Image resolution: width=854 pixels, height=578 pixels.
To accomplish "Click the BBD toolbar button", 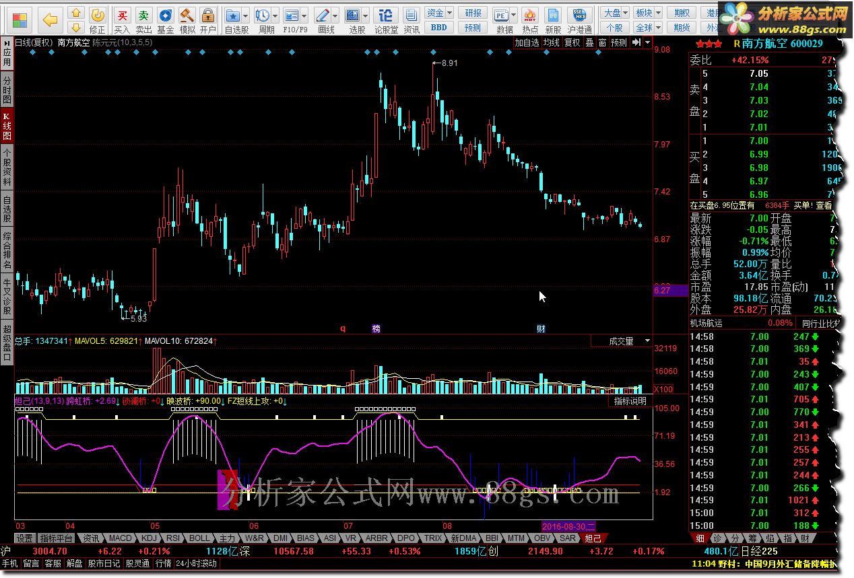I will [438, 28].
